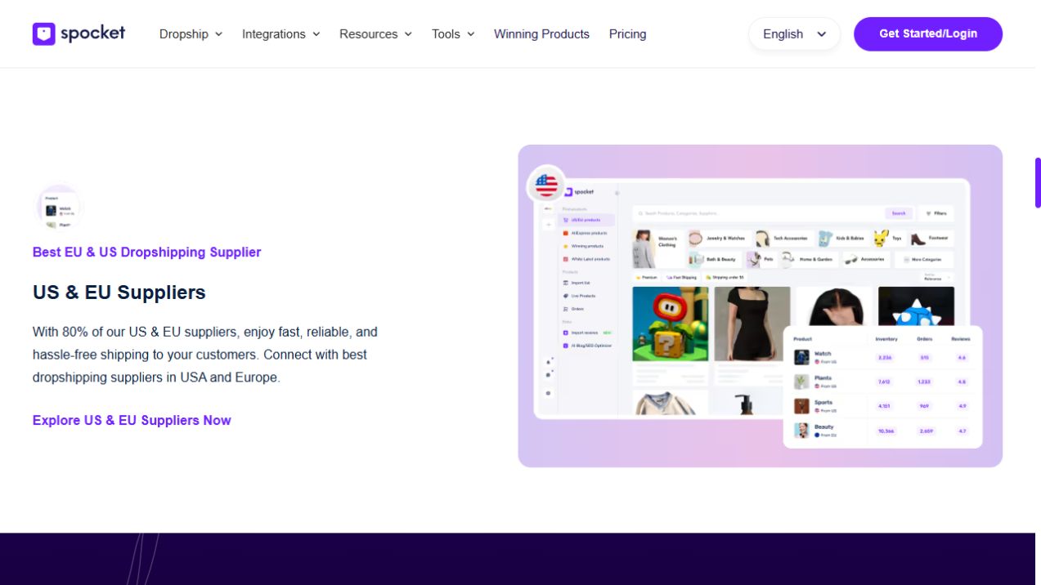Click Best EU & US Dropshipping Supplier link

click(146, 252)
